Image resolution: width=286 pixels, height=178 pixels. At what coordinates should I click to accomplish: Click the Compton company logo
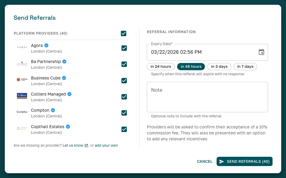[22, 112]
